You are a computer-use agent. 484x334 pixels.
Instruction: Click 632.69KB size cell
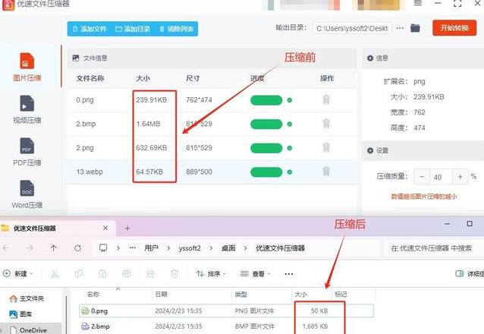[x=151, y=148]
